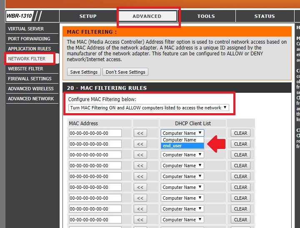Focus first row MAC address field

[95, 133]
